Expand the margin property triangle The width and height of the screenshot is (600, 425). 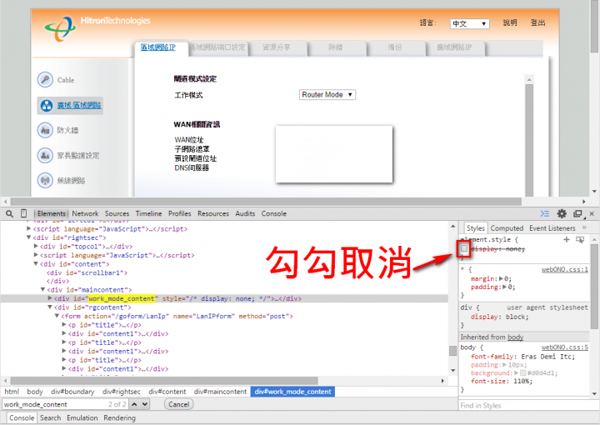pos(501,278)
